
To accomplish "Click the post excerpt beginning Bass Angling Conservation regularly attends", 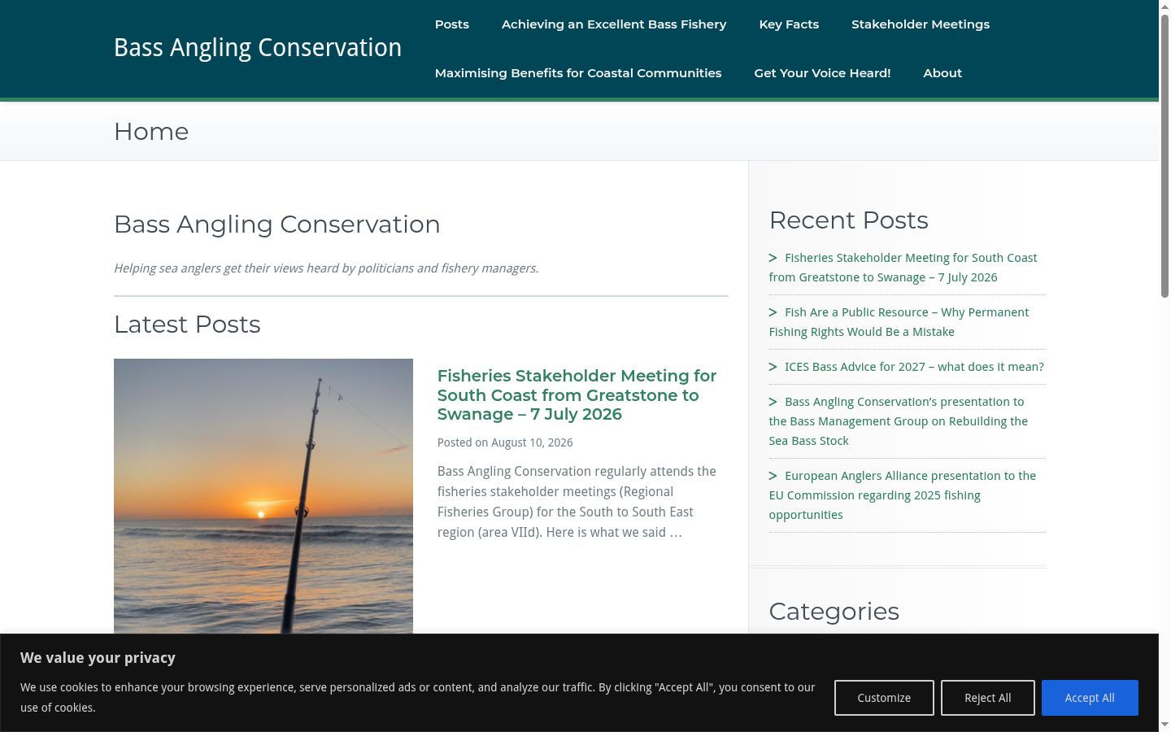I will point(577,502).
